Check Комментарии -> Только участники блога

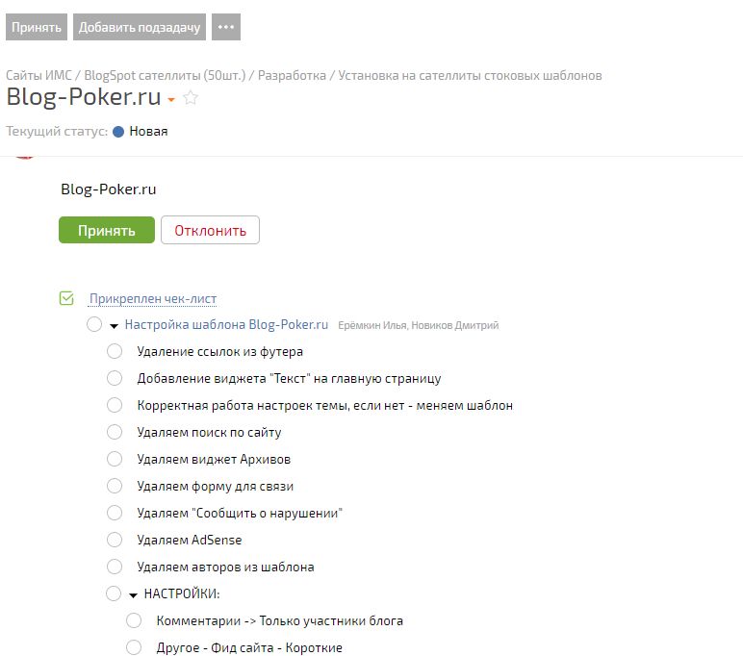pos(134,620)
